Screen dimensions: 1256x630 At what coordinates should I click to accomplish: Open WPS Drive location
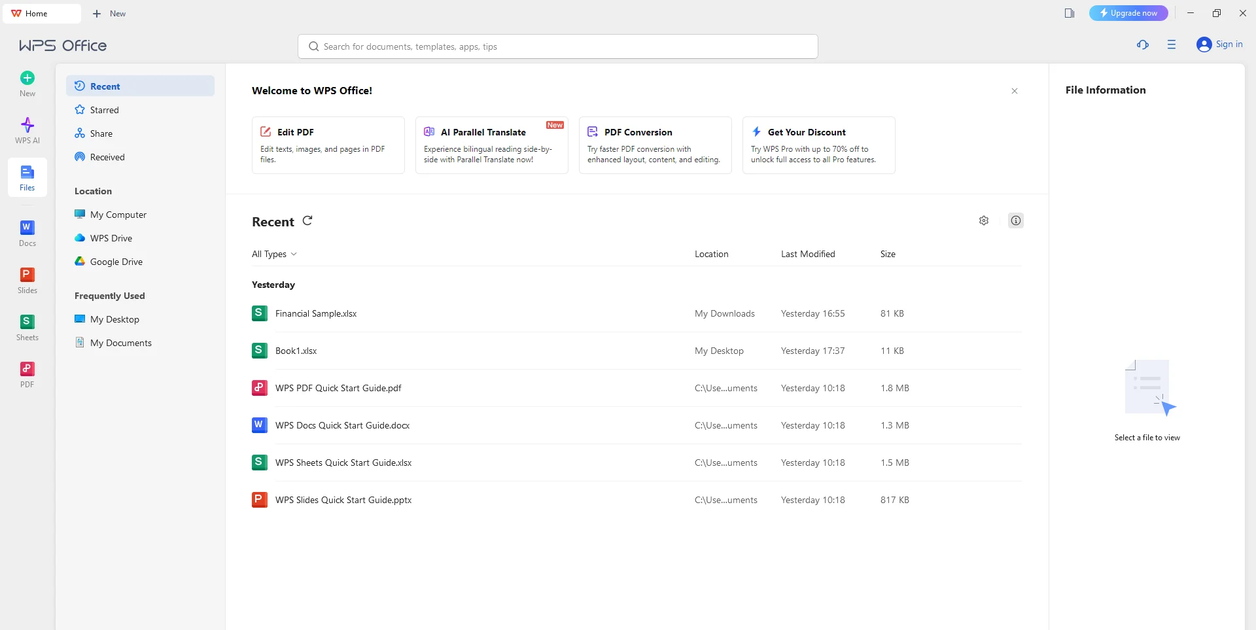click(140, 238)
